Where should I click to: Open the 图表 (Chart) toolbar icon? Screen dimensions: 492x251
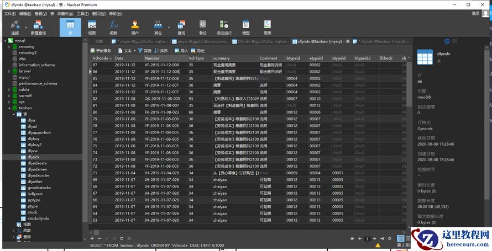268,26
